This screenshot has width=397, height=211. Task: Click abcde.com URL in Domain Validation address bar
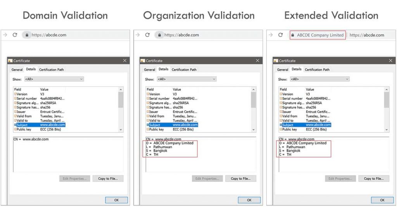[49, 35]
